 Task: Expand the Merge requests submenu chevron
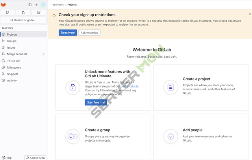pyautogui.click(x=44, y=54)
